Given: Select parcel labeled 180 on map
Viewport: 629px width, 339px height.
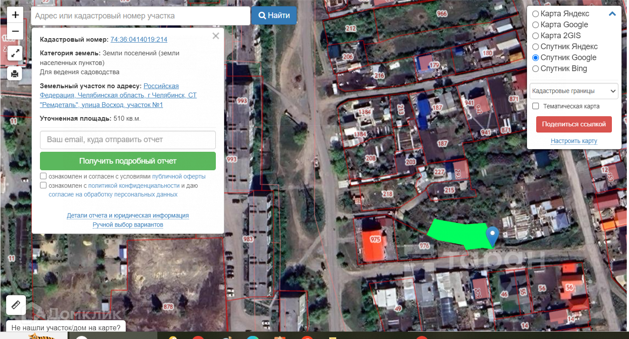Looking at the screenshot, I should point(487,54).
